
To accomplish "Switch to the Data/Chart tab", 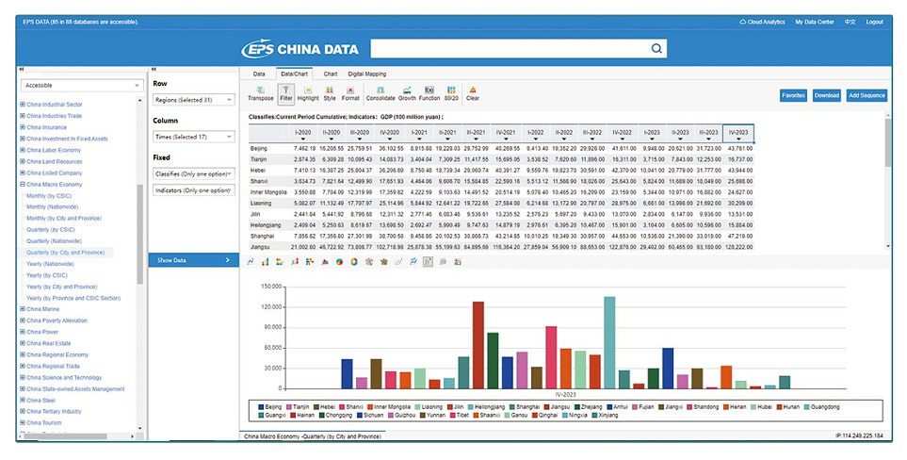I will click(294, 74).
